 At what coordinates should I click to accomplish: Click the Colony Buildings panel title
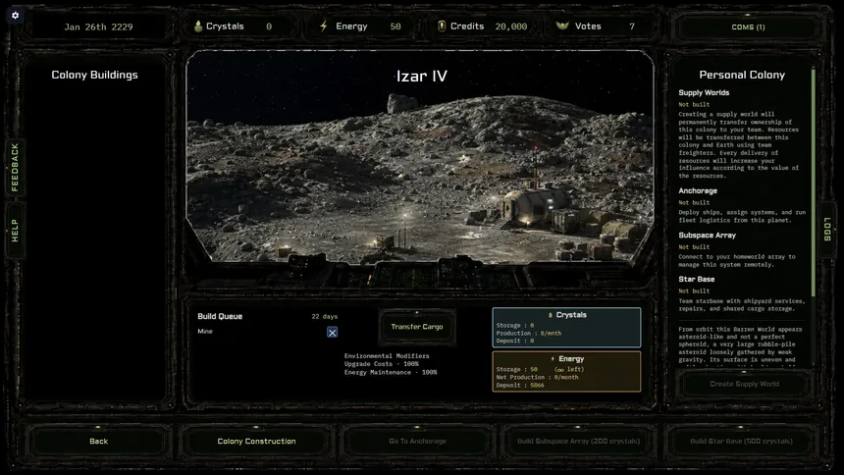(95, 75)
